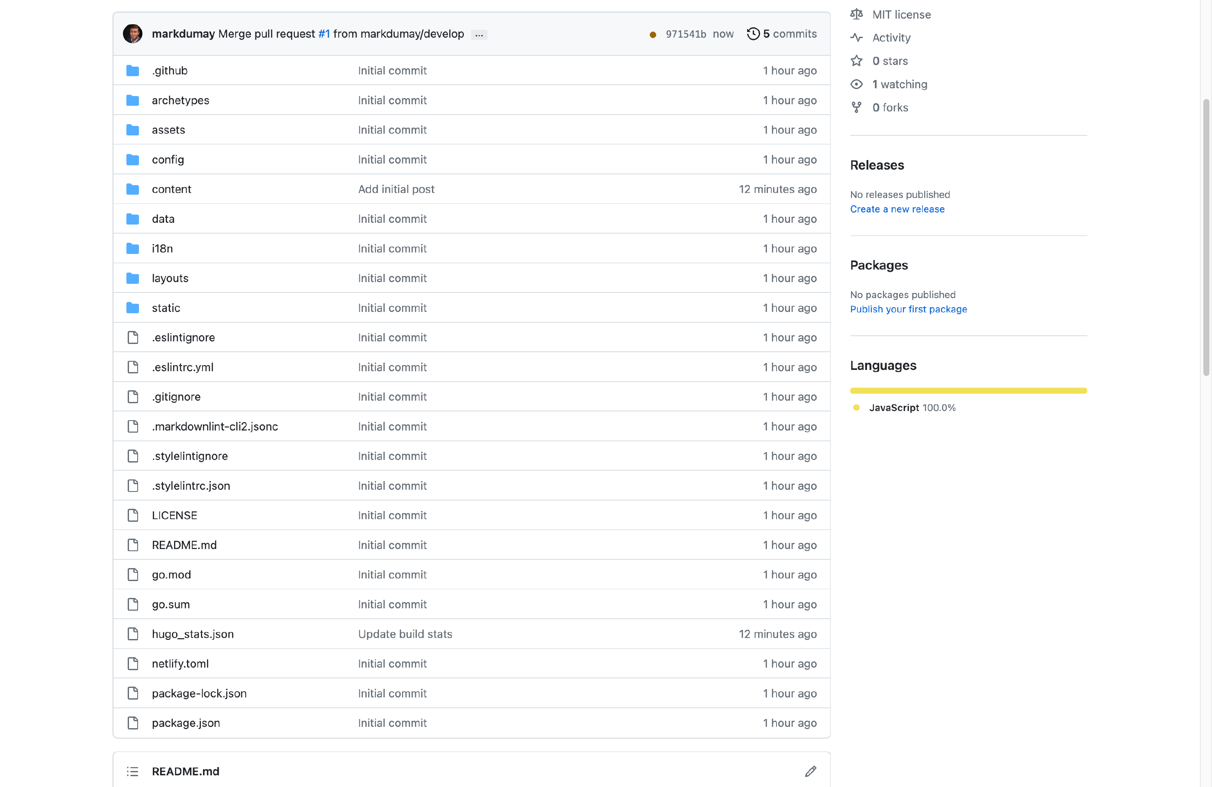Open commit hash 971541b
This screenshot has height=787, width=1212.
click(686, 34)
